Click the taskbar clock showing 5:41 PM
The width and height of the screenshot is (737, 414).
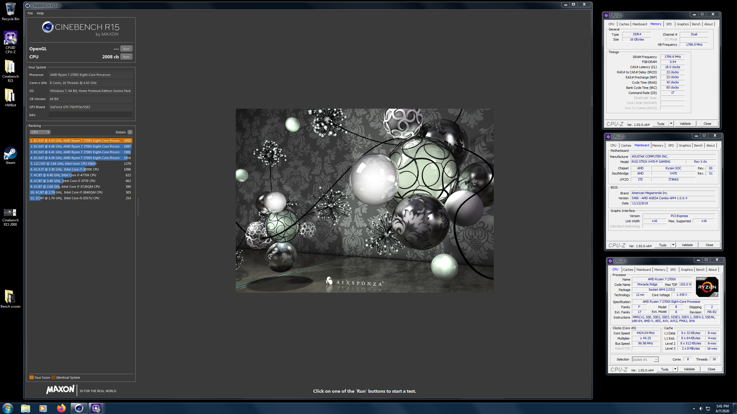point(722,409)
